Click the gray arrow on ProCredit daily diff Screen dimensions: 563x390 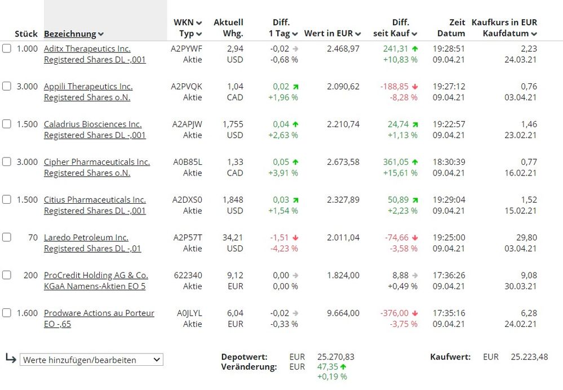[x=295, y=275]
